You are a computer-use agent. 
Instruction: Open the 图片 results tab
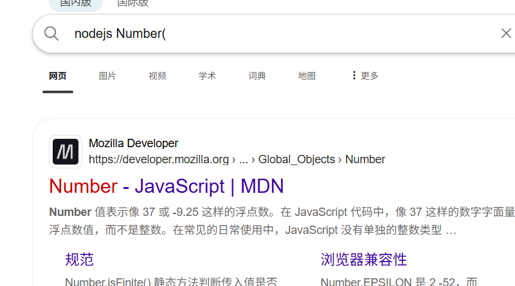(107, 76)
